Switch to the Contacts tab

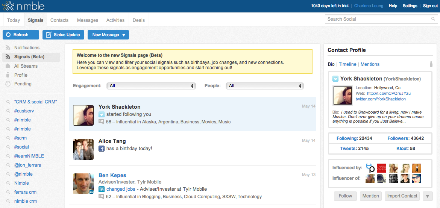[x=59, y=20]
